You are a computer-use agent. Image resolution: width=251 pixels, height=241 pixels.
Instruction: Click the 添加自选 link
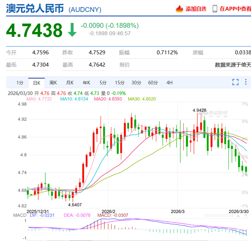196,9
